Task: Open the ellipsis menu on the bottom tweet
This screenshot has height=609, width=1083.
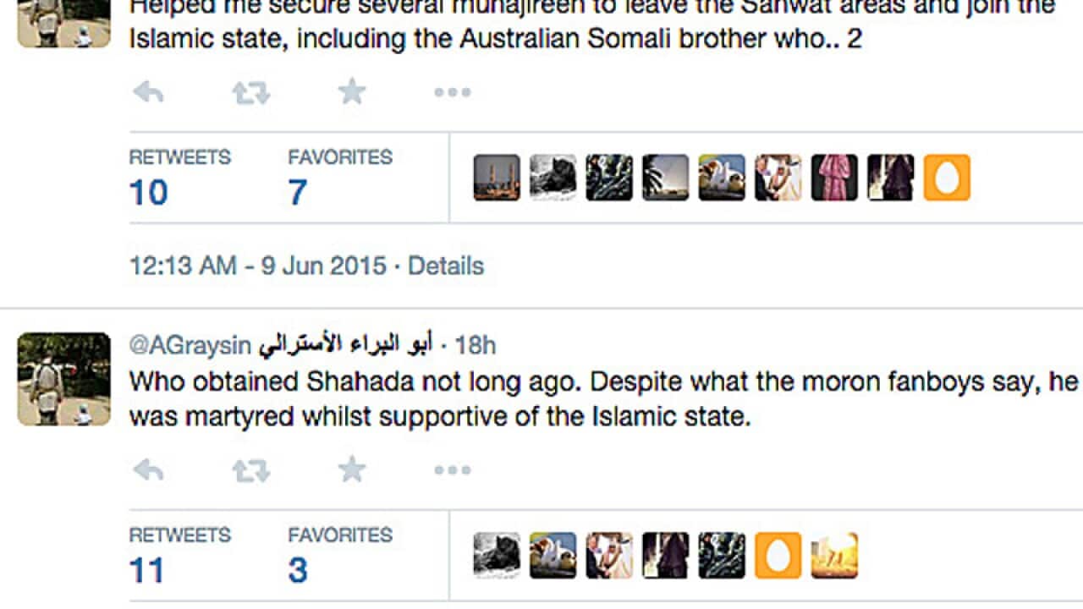Action: tap(453, 469)
